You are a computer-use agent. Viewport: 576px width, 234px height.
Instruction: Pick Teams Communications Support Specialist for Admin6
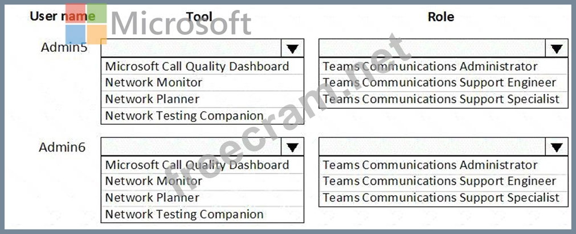(x=441, y=198)
